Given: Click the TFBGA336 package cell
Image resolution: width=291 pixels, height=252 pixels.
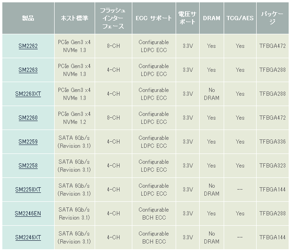Looking at the screenshot, I should pyautogui.click(x=272, y=142).
